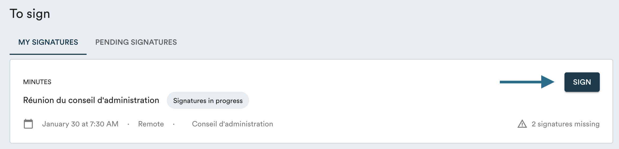This screenshot has width=619, height=149.
Task: Click the blank area right of the tabs
Action: (374, 42)
